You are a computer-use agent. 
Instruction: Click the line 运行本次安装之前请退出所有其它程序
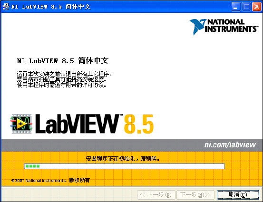tap(64, 74)
